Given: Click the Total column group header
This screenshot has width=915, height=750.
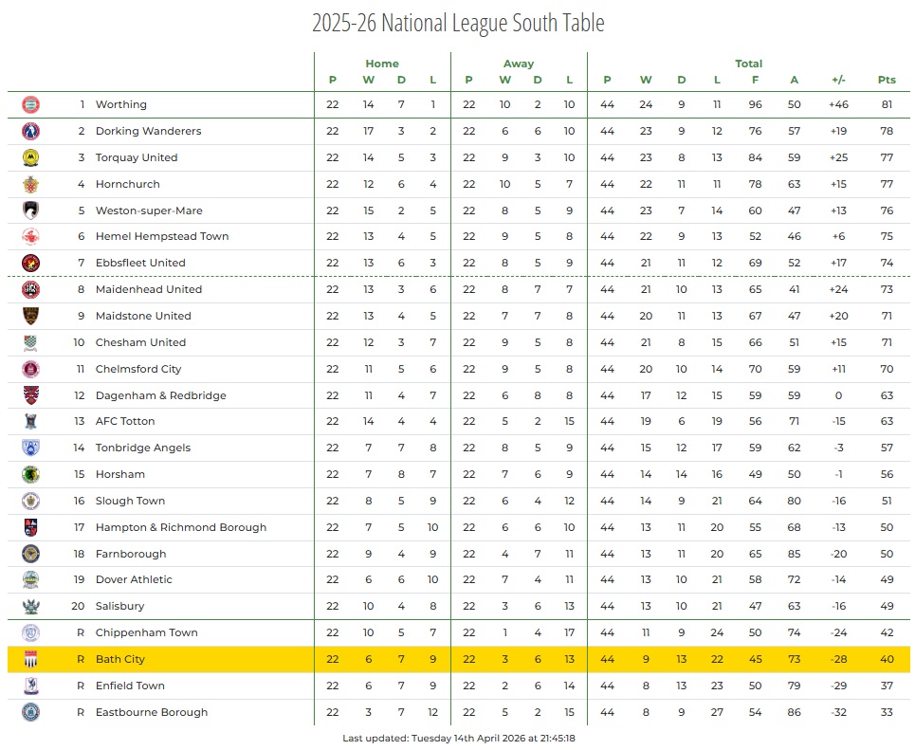Looking at the screenshot, I should 749,64.
